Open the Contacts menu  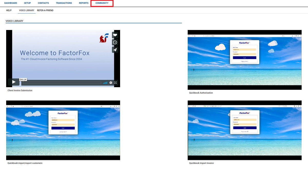pos(43,3)
